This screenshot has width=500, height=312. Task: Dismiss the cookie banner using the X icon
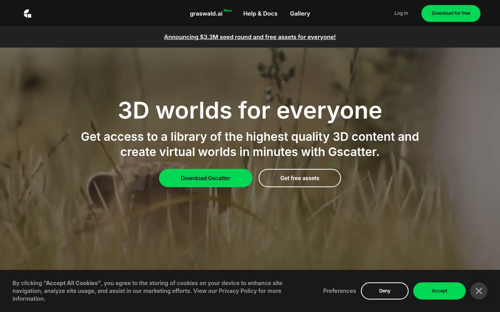[x=479, y=291]
